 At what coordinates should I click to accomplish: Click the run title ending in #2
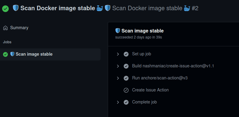(x=151, y=8)
